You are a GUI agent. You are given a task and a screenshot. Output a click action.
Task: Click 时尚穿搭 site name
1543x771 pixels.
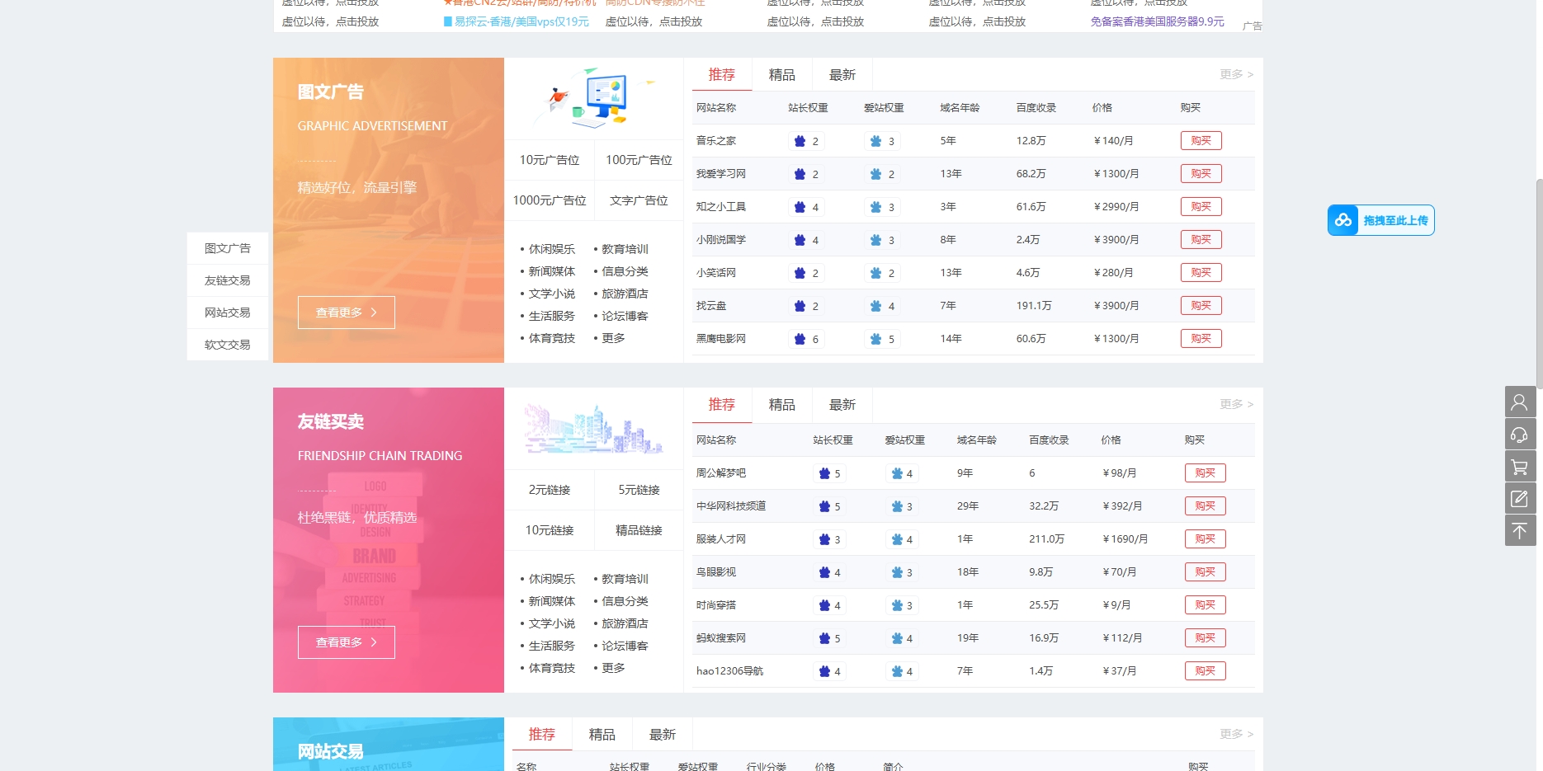click(716, 605)
